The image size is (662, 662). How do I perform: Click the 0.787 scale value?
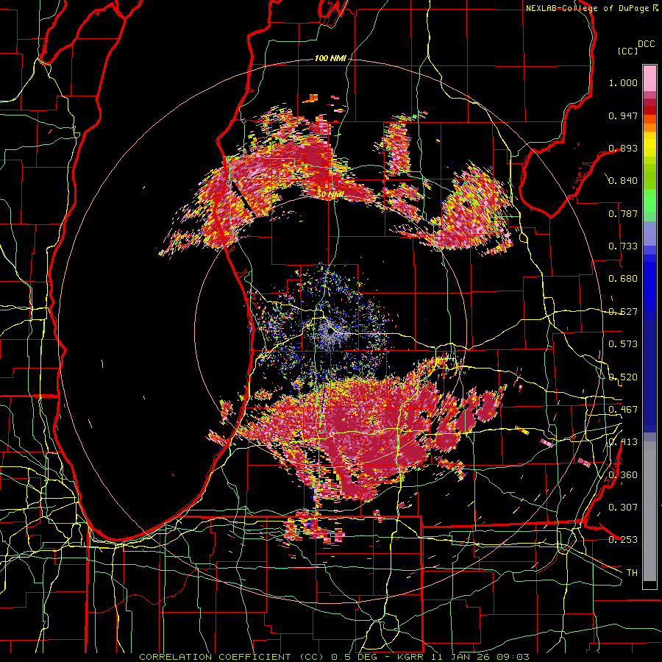(x=623, y=213)
